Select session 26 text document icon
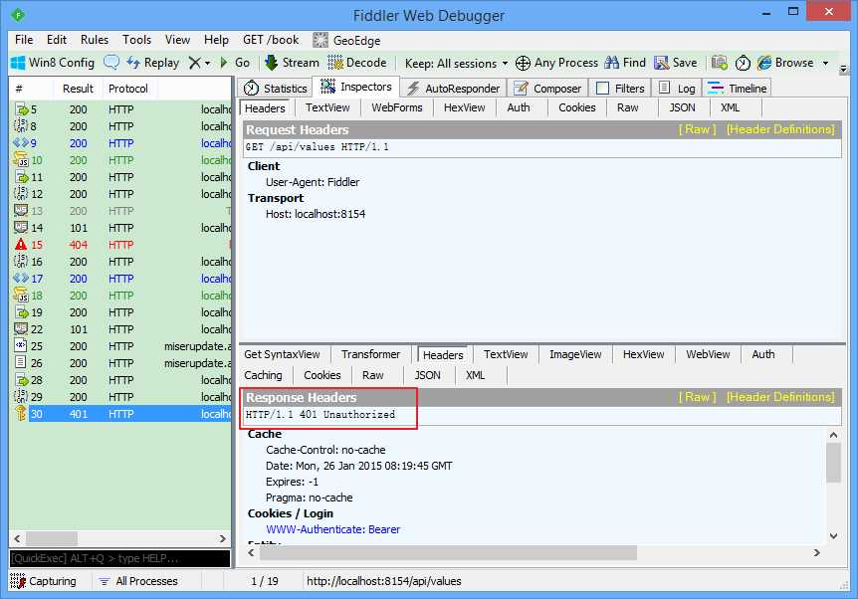Screen dimensions: 858x599 tap(21, 362)
